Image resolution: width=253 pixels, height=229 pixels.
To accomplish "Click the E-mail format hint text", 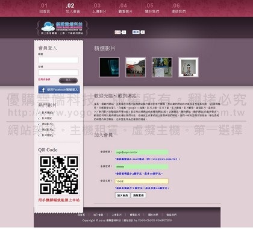I will pyautogui.click(x=148, y=159).
